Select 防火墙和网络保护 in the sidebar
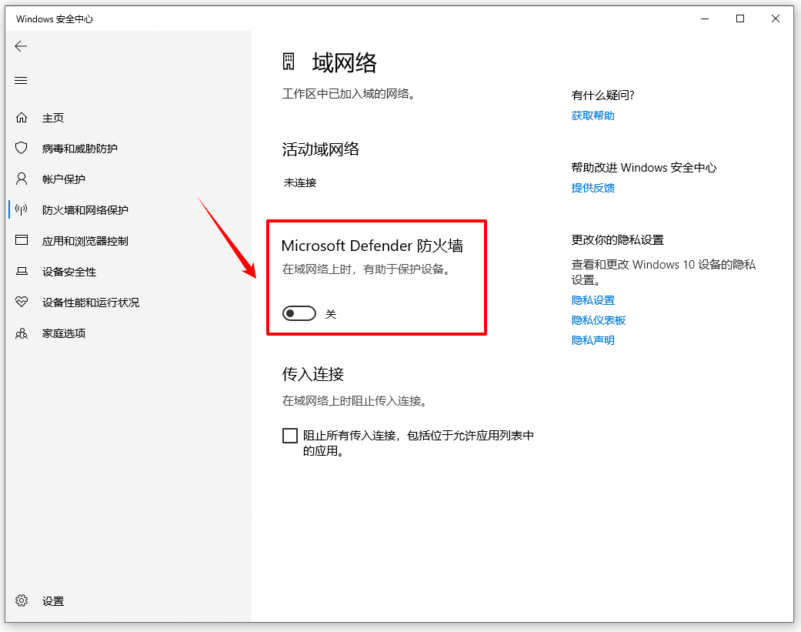This screenshot has width=801, height=632. [x=85, y=210]
